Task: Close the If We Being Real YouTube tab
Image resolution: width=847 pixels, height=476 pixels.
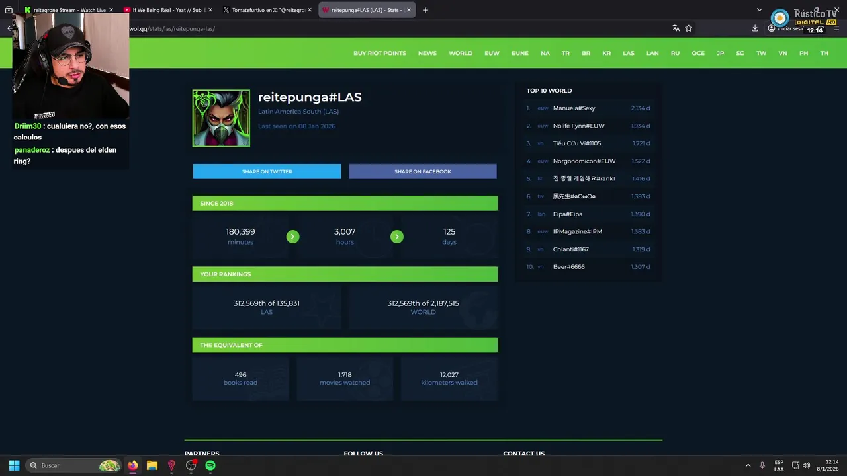Action: click(x=210, y=10)
